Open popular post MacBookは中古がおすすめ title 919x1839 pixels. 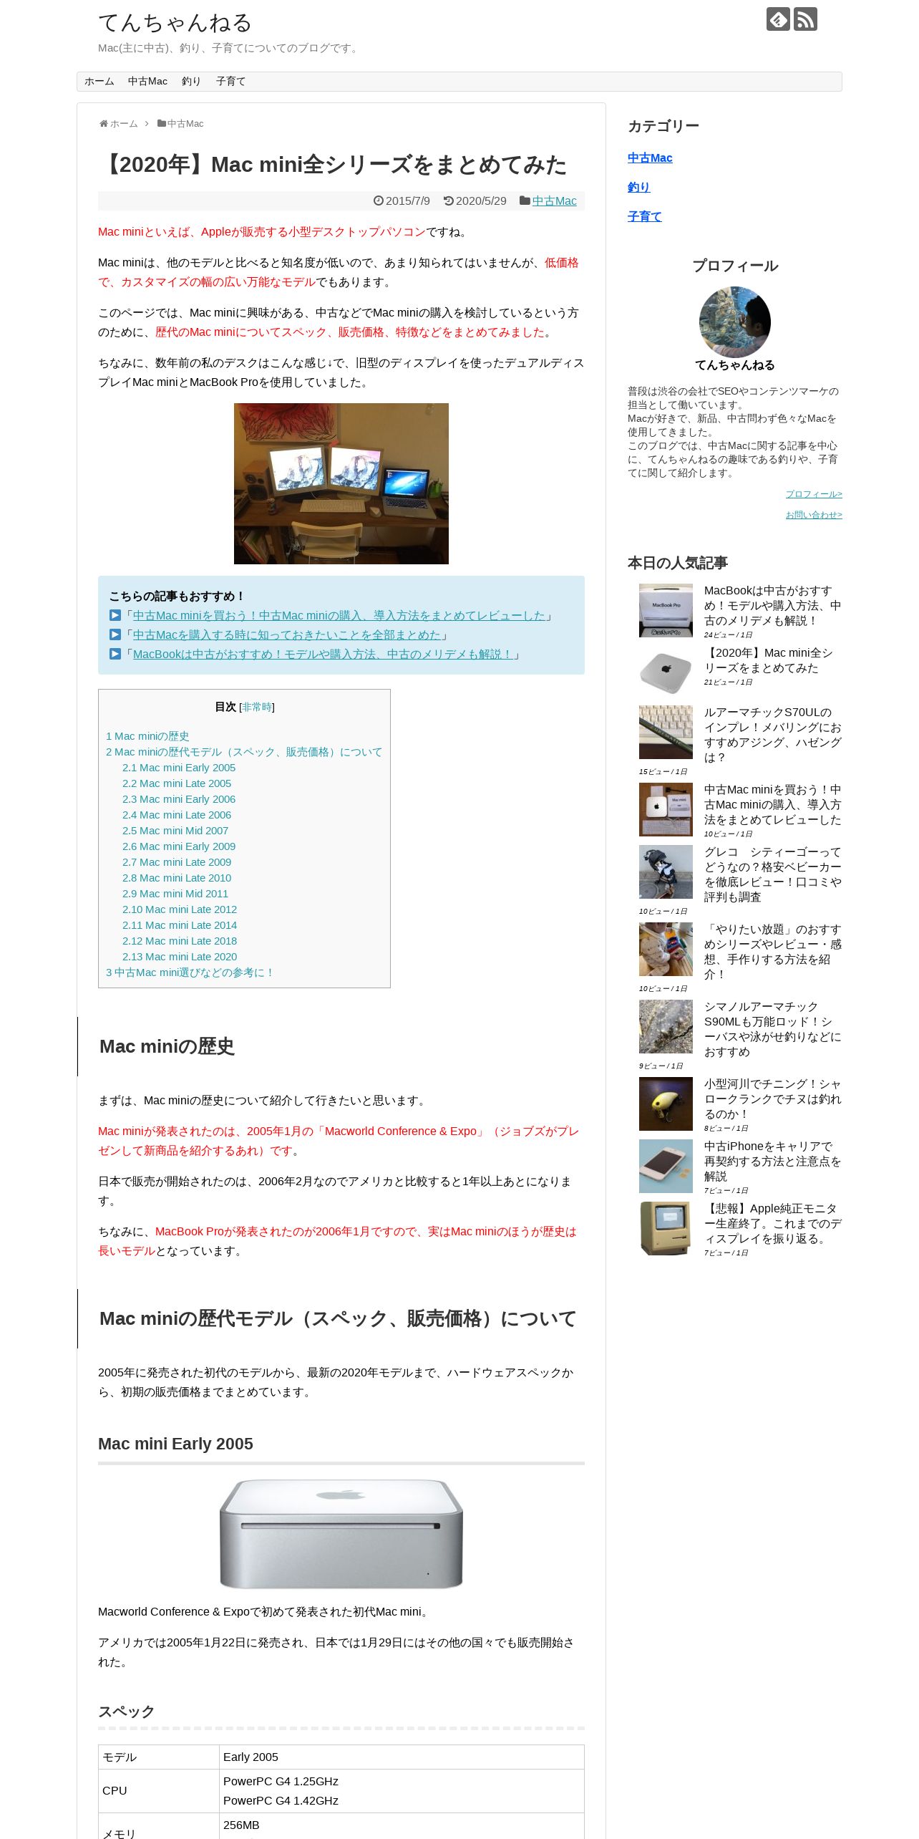[772, 606]
